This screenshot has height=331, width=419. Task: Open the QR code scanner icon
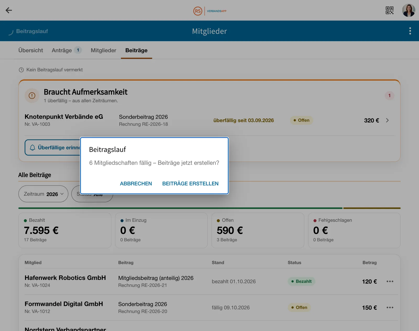point(389,10)
